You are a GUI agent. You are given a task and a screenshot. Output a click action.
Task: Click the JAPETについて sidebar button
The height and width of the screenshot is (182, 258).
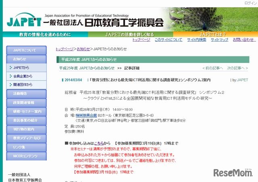pos(27,50)
